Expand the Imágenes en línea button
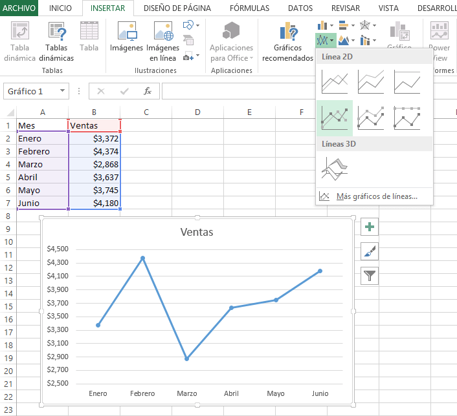This screenshot has width=457, height=416. [x=162, y=43]
